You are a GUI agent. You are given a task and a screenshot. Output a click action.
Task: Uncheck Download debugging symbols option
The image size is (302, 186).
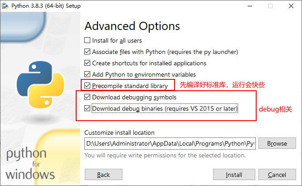pos(88,97)
